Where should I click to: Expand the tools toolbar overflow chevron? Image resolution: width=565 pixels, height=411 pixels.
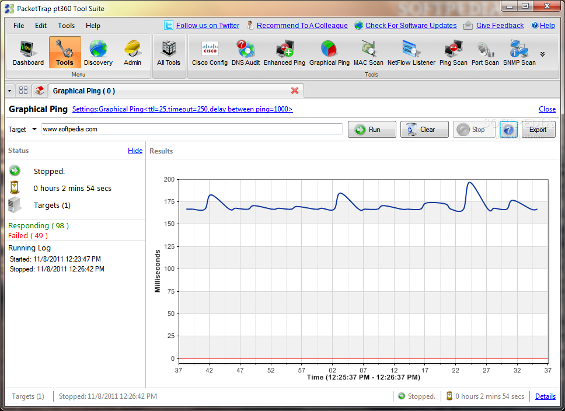(x=542, y=54)
